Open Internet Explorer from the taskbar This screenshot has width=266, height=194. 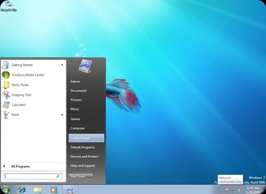coord(22,190)
